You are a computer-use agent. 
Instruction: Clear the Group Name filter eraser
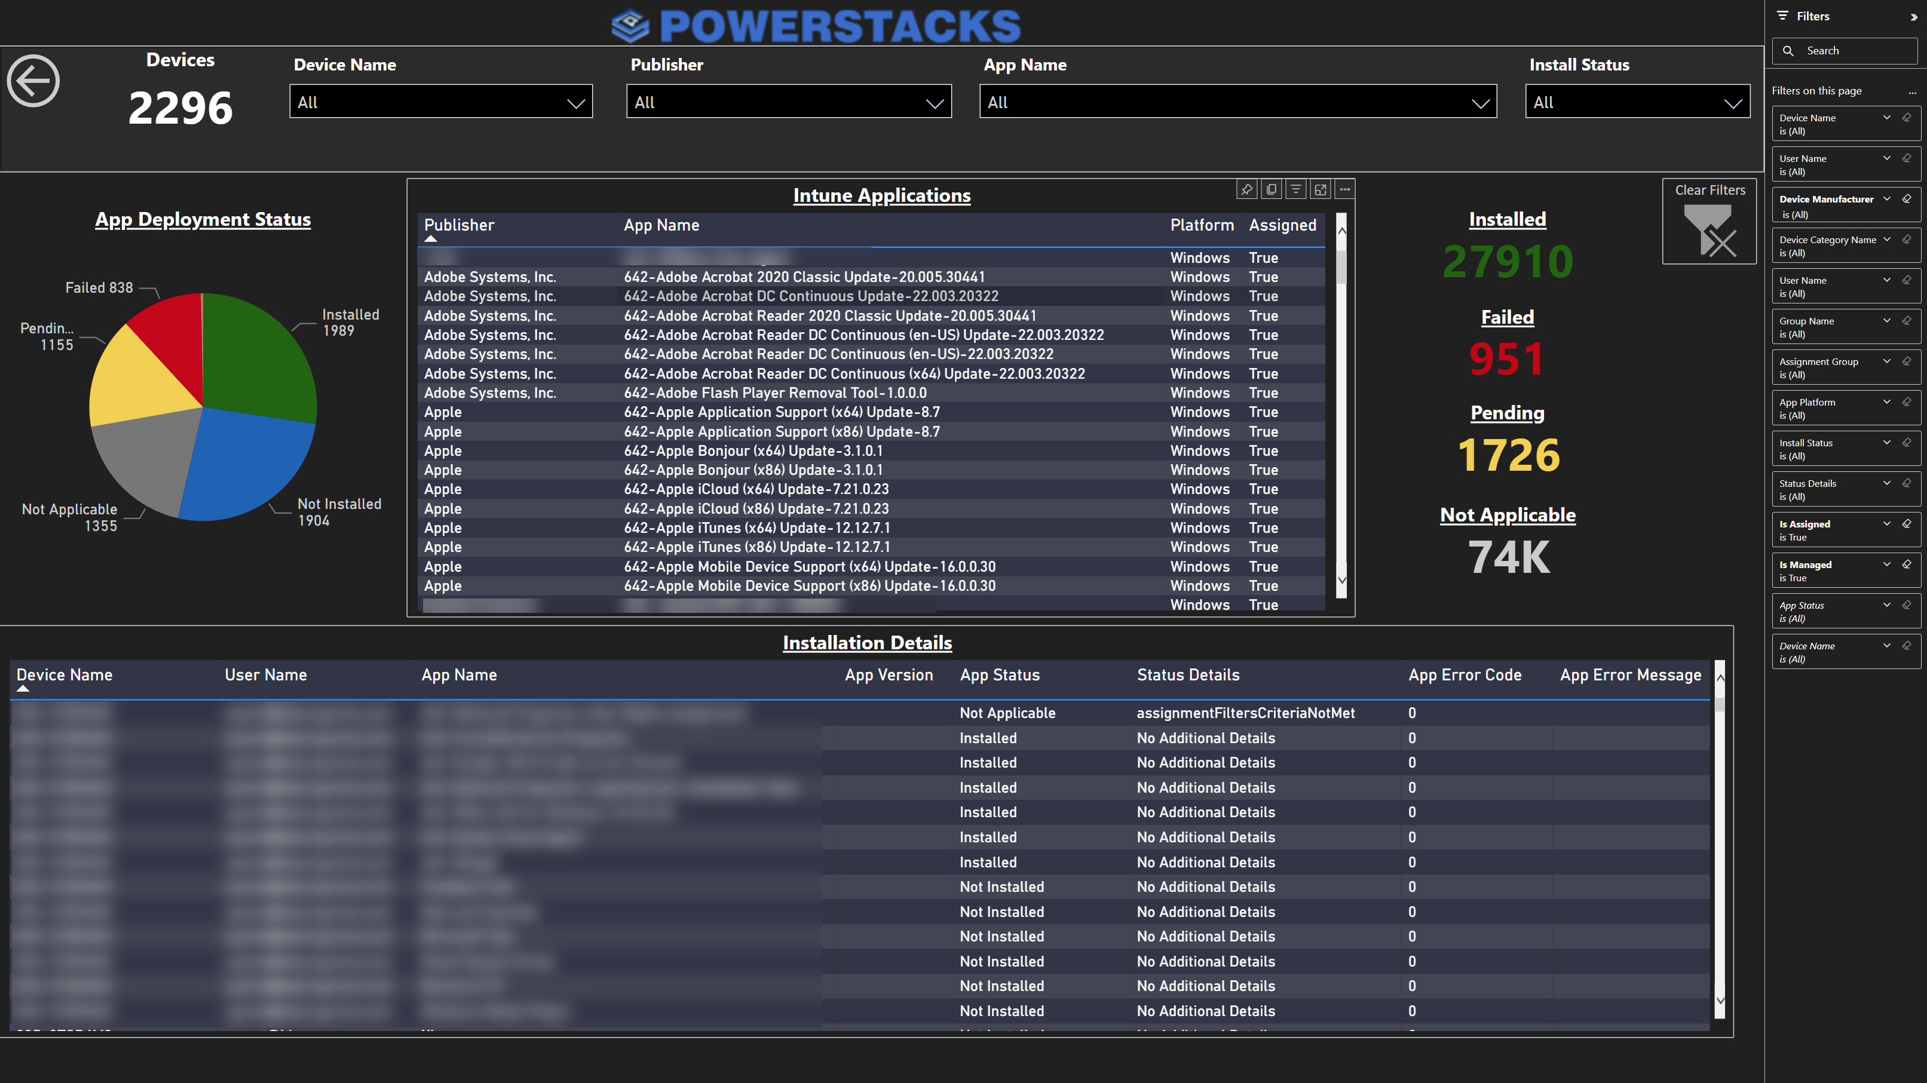point(1907,321)
